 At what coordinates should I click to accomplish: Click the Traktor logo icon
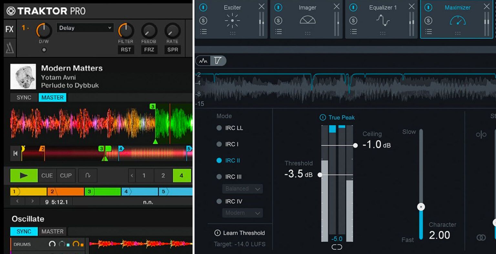tap(11, 10)
